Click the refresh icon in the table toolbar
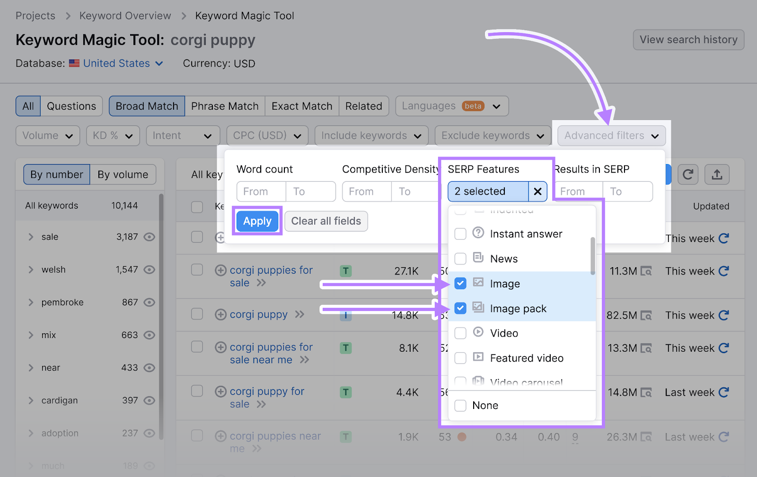757x477 pixels. (x=688, y=175)
